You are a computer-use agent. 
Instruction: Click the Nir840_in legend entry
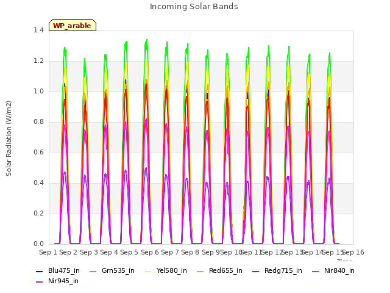pos(333,270)
